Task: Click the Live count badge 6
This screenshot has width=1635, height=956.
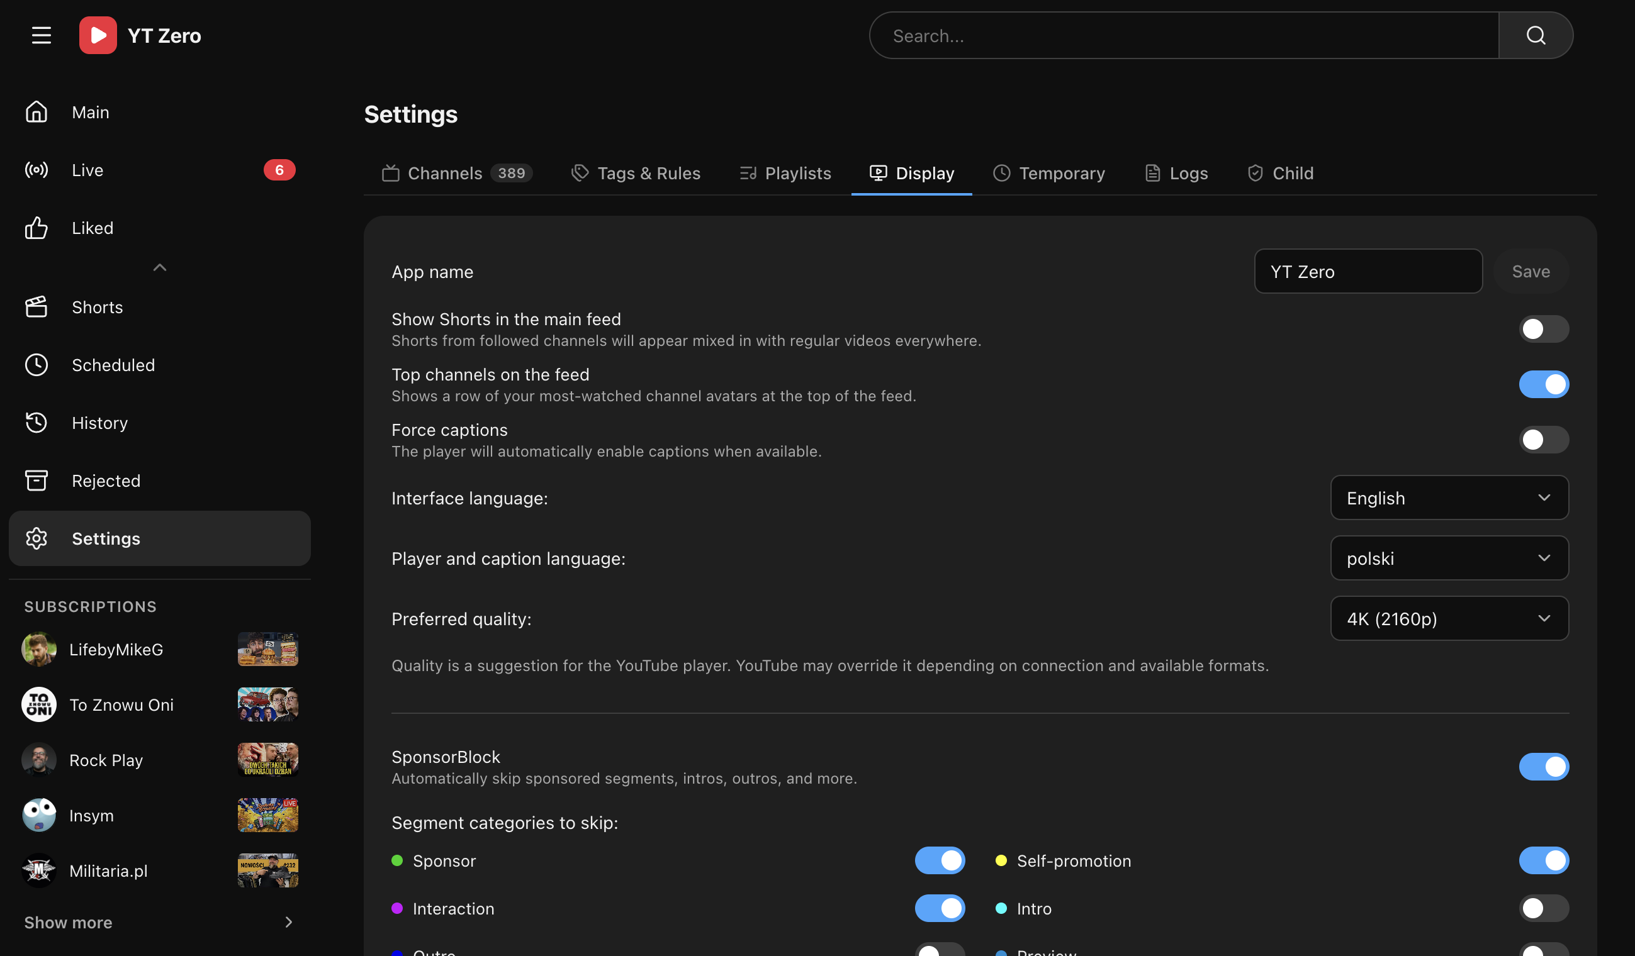Action: (279, 170)
